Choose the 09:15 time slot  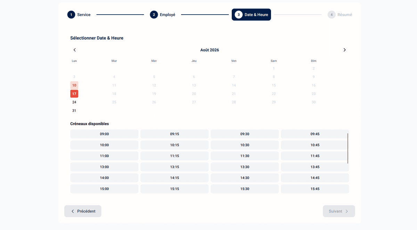[174, 134]
